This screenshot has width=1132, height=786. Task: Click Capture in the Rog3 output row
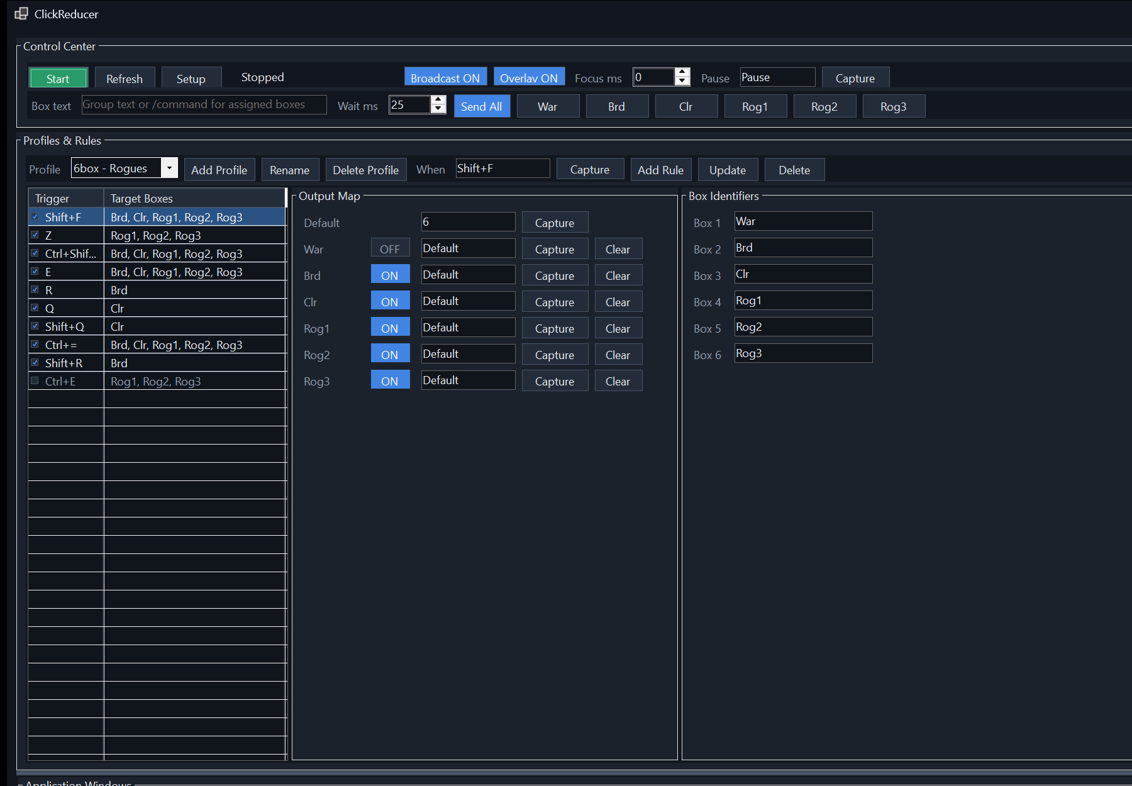point(555,381)
